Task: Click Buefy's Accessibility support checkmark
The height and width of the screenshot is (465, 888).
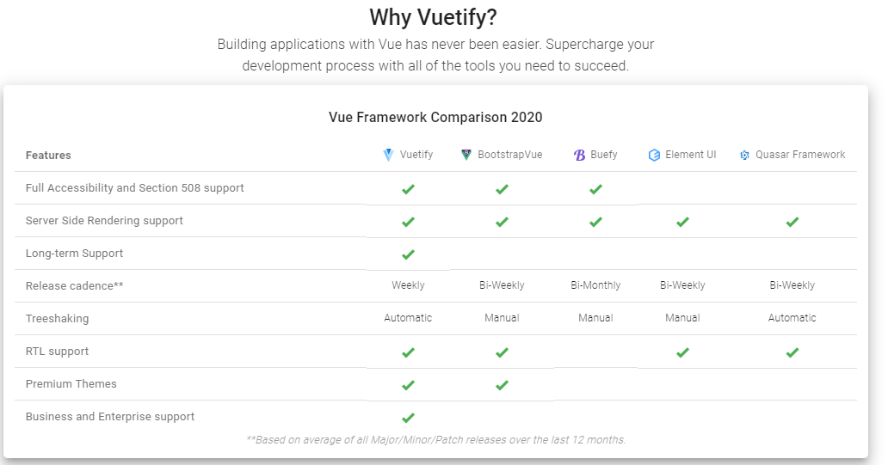Action: (595, 188)
